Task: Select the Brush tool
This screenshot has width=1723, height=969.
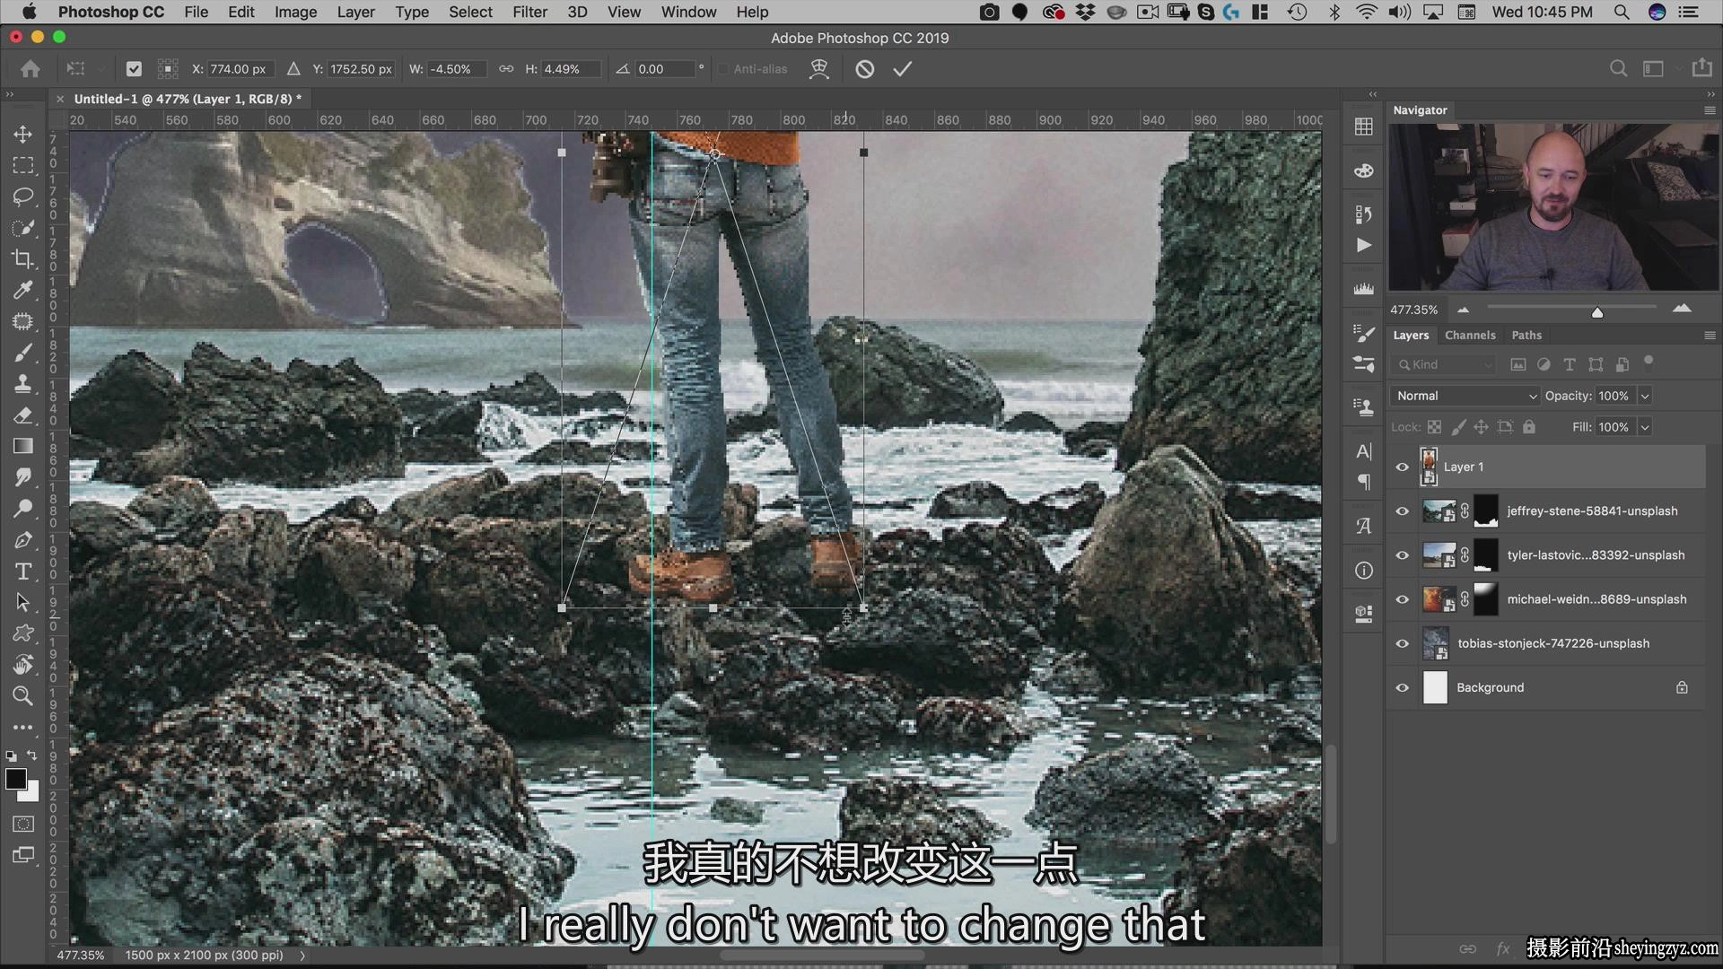Action: click(x=22, y=353)
